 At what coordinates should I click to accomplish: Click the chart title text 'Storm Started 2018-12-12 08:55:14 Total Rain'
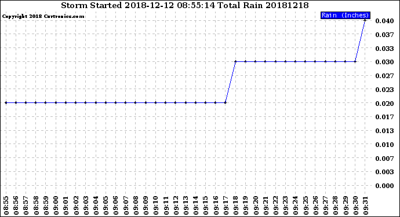point(162,5)
